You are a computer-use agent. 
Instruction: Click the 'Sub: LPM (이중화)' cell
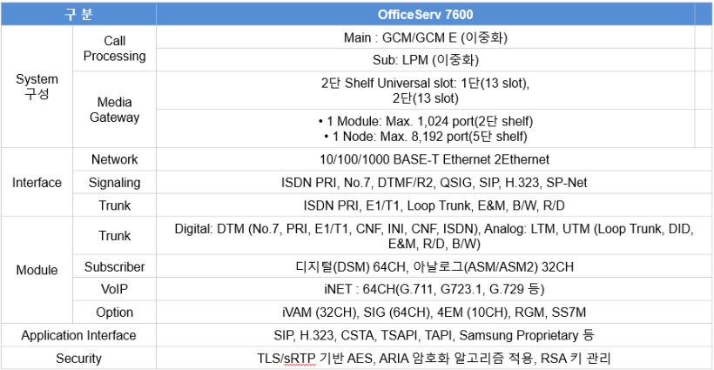click(425, 59)
